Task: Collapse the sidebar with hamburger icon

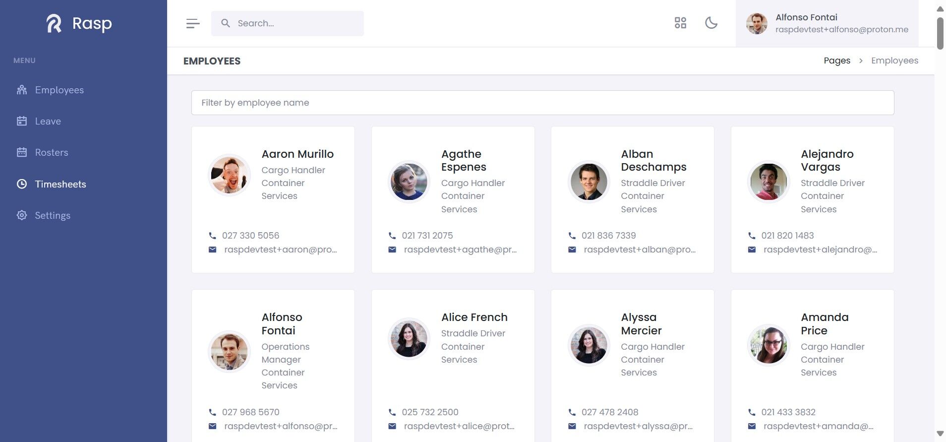Action: [x=193, y=23]
